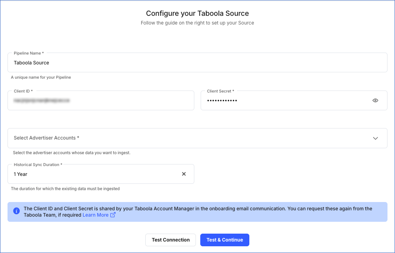Edit the 'Taboola Source' pipeline name
395x253 pixels.
click(x=197, y=62)
